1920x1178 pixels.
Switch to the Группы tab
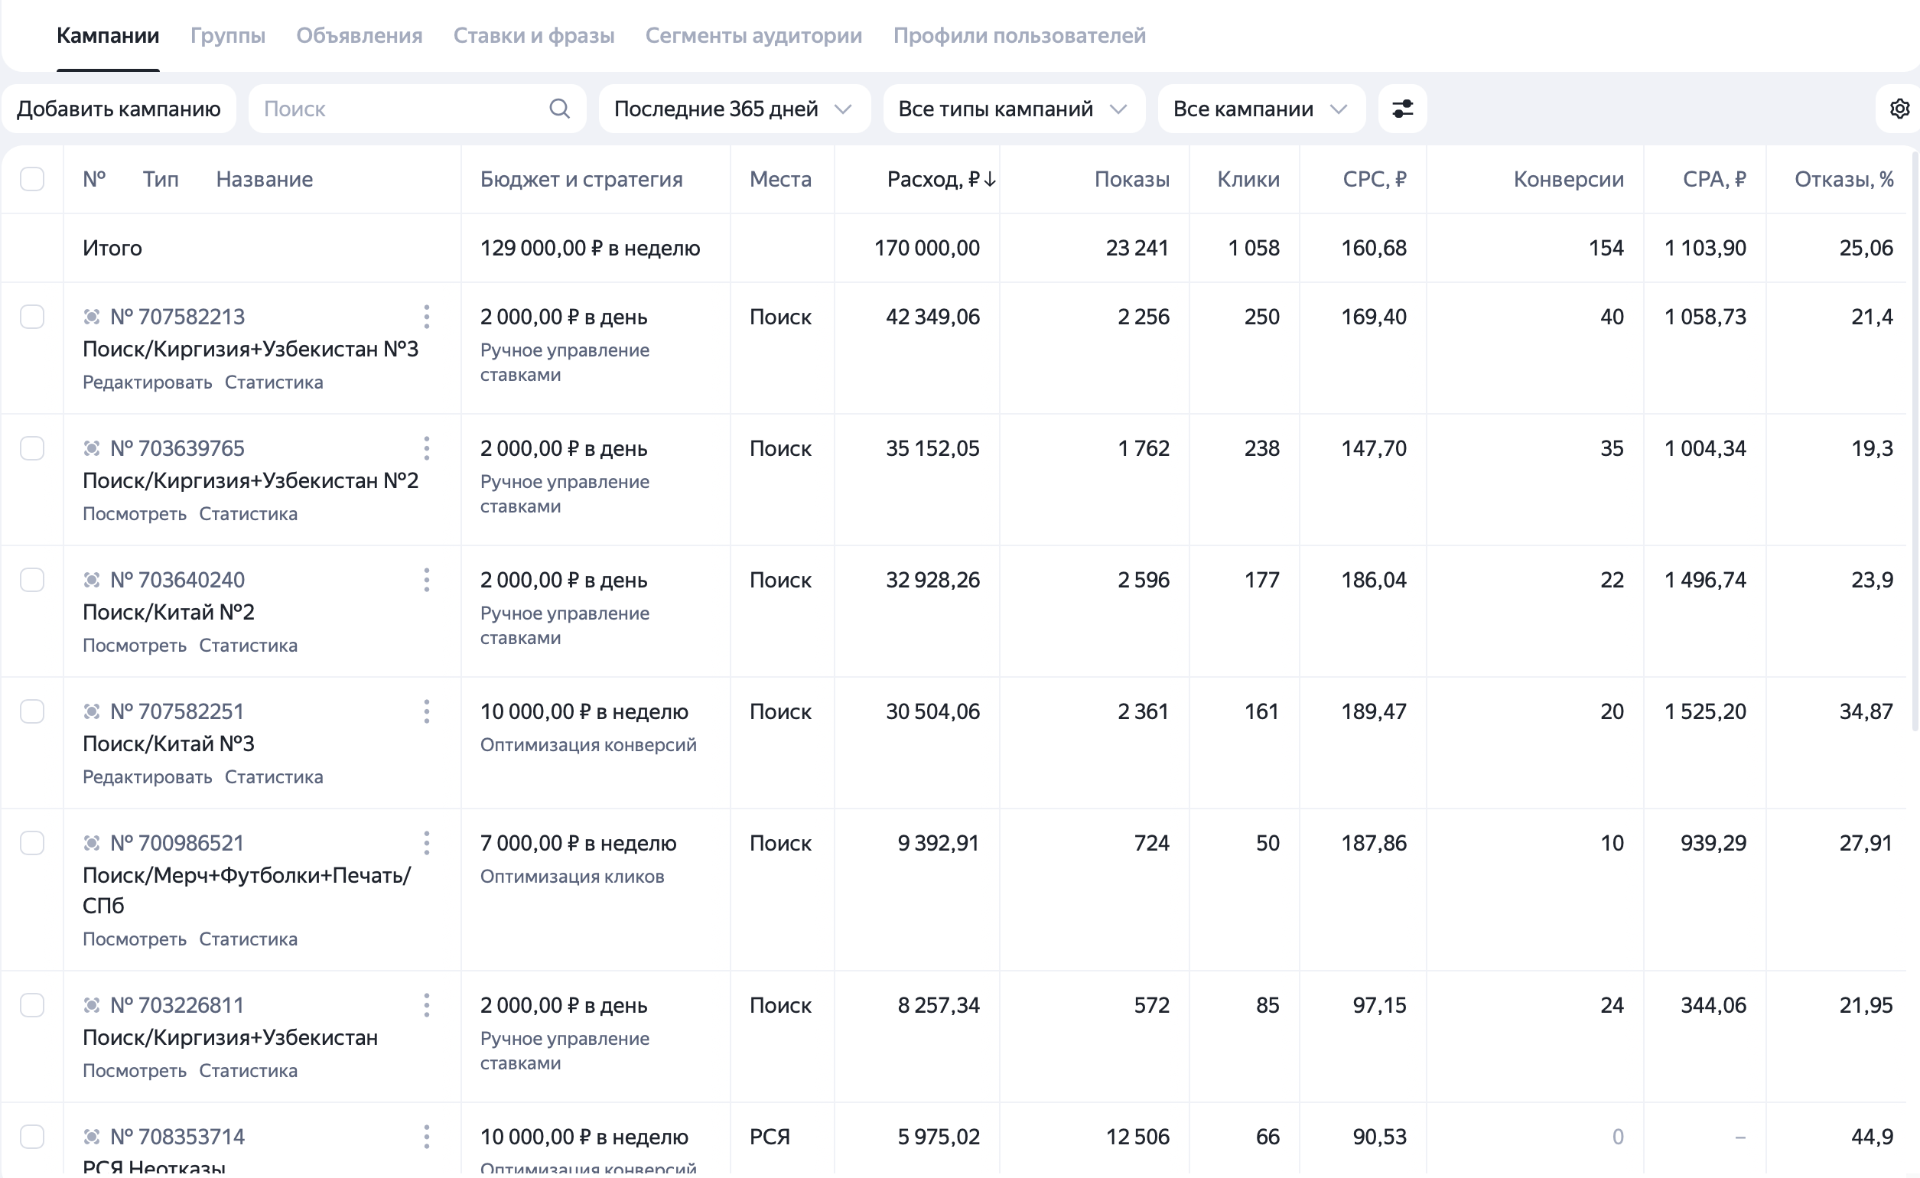[227, 36]
